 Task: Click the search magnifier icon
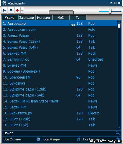[x=118, y=133]
